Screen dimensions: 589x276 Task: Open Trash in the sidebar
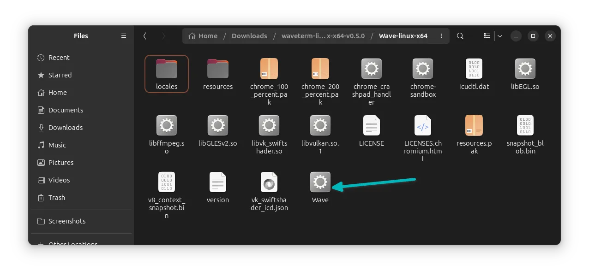pyautogui.click(x=56, y=198)
